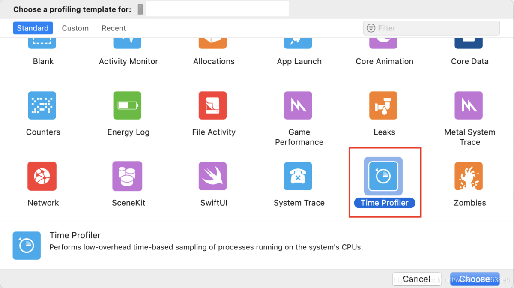Click the Zombies label
The image size is (514, 288).
coord(470,203)
